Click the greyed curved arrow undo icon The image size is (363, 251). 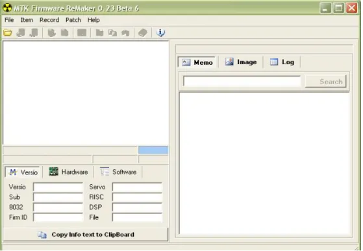pyautogui.click(x=125, y=33)
